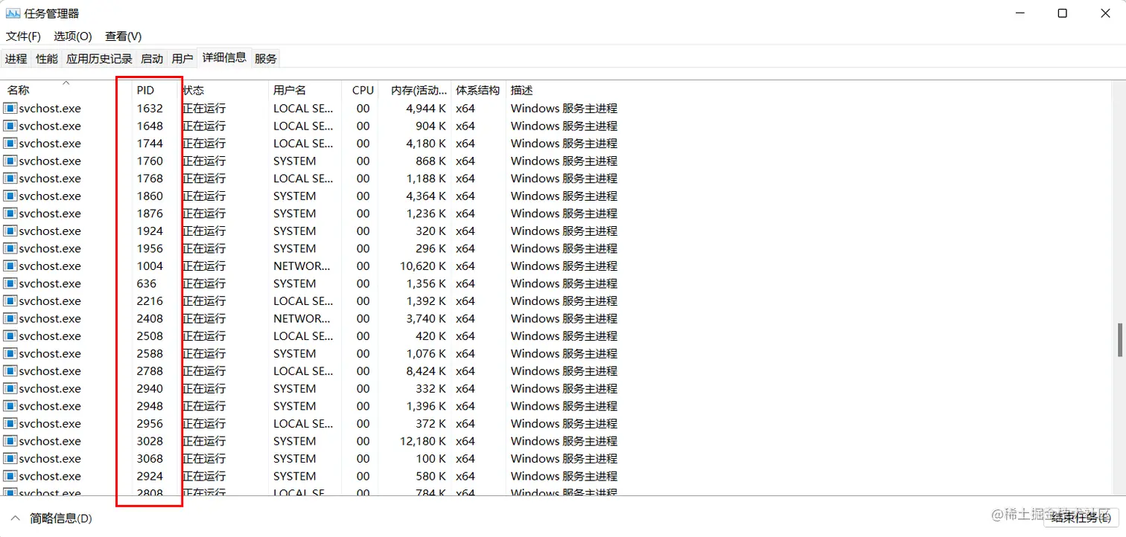
Task: Click the svchost.exe icon in the PID 3028 row
Action: (10, 441)
